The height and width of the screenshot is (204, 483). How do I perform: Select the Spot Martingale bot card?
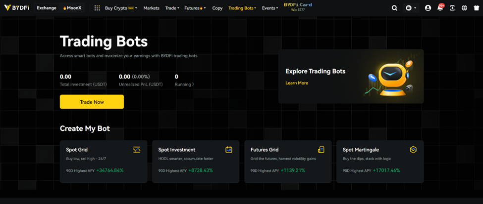pos(379,161)
